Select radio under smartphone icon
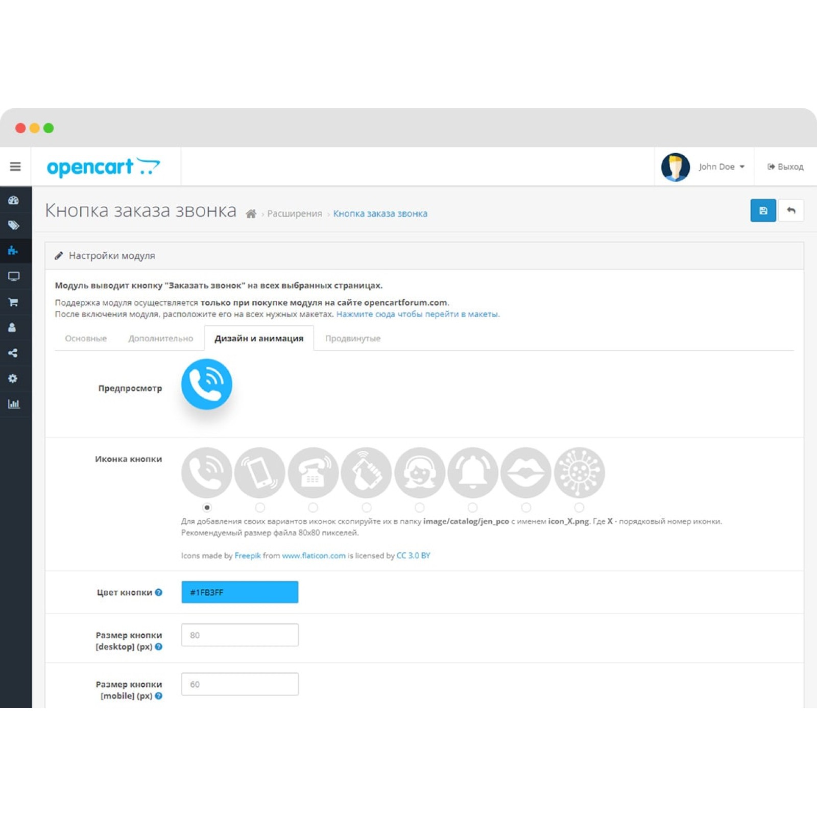 pos(260,508)
